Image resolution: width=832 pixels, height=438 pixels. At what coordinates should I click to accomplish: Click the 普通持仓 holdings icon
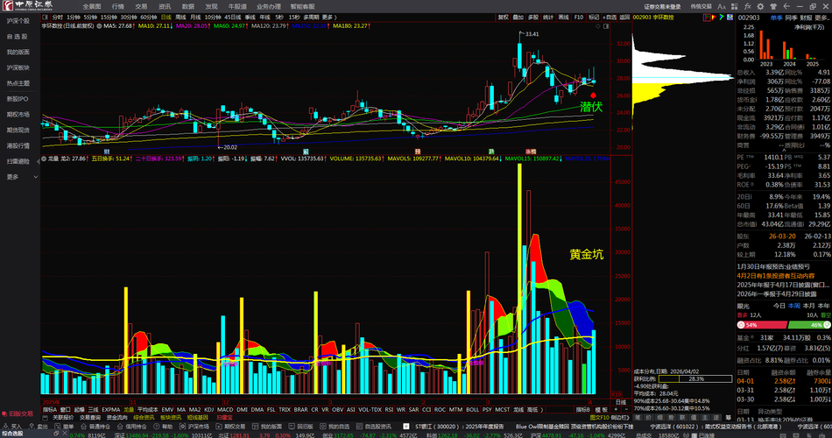[x=84, y=427]
